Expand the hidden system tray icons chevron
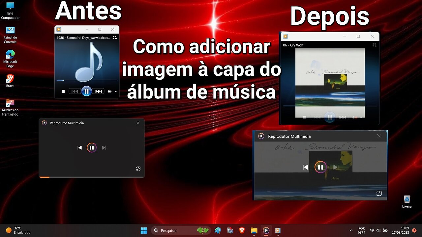The height and width of the screenshot is (237, 422). [351, 230]
